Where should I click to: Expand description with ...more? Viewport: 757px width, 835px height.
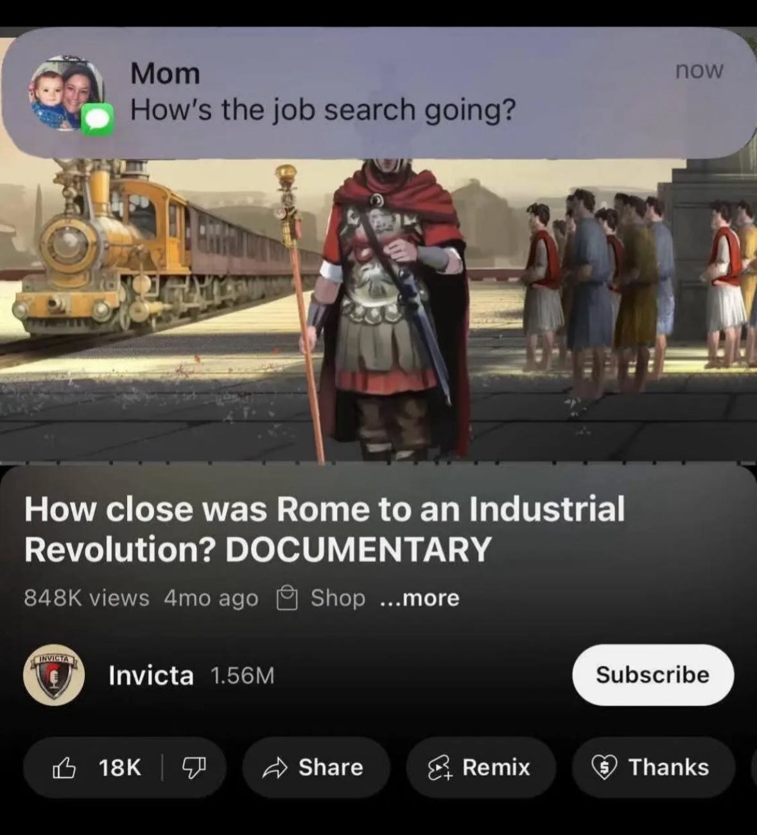tap(420, 599)
